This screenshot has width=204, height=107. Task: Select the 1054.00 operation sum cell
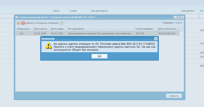pyautogui.click(x=146, y=33)
